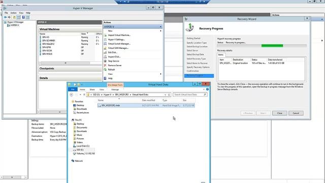Open File tab in Explorer ribbon
The width and height of the screenshot is (325, 183).
click(x=73, y=89)
